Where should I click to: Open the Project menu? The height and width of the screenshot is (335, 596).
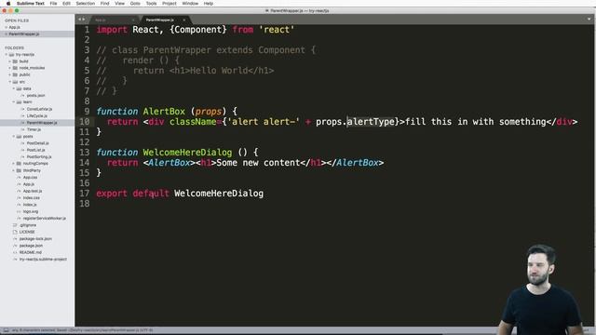(169, 4)
